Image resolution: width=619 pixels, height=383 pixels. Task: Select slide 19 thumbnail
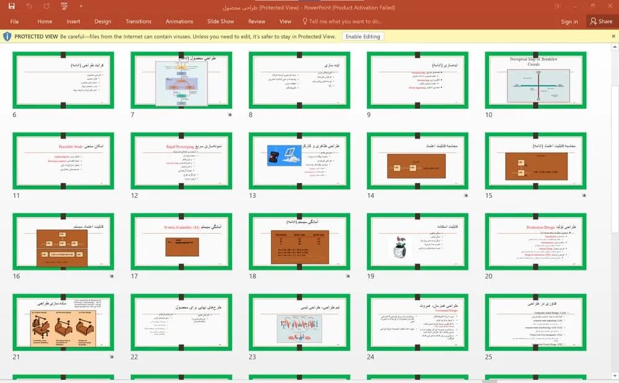(x=417, y=241)
